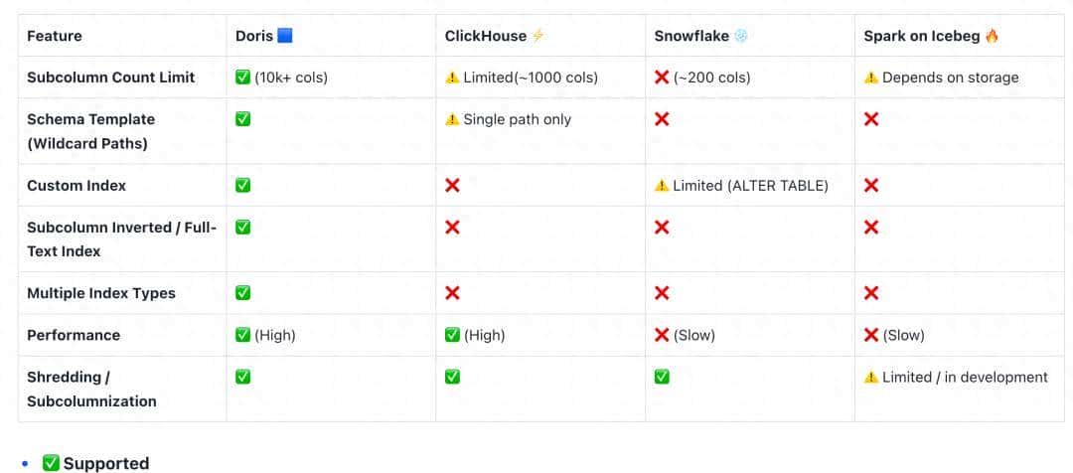
Task: Click the lightning bolt icon beside ClickHouse
Action: click(538, 36)
